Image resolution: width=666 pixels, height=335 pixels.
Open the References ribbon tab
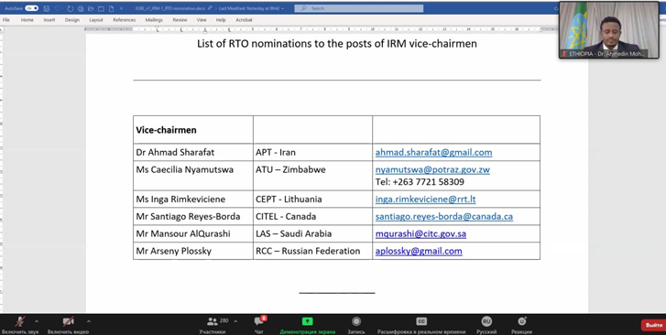pos(124,20)
